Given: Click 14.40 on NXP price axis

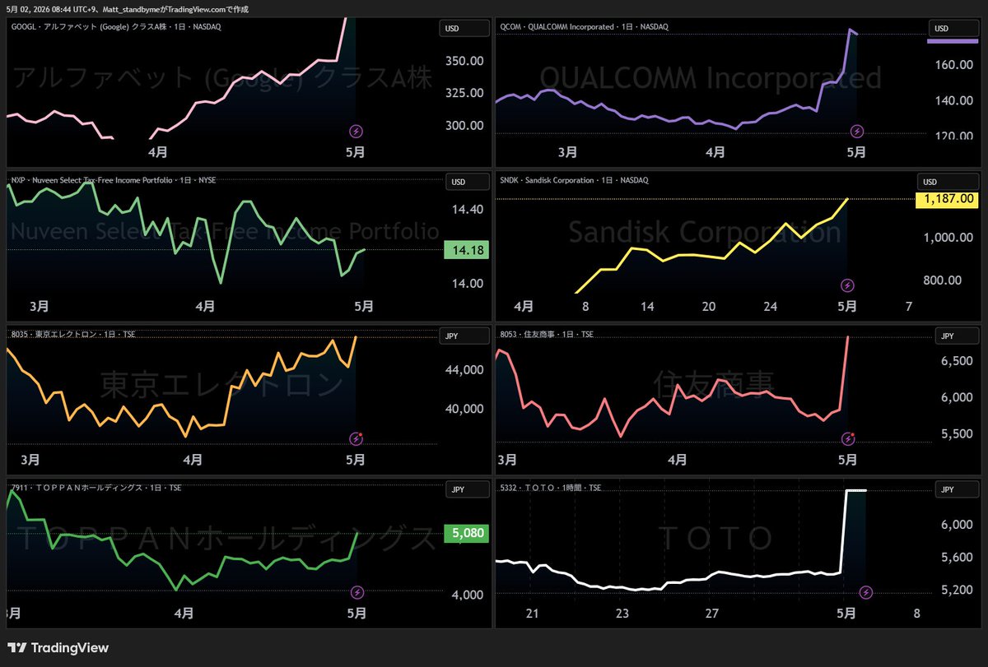Looking at the screenshot, I should coord(467,210).
